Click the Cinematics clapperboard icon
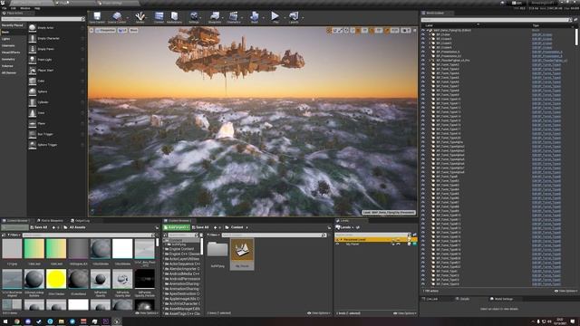The width and height of the screenshot is (580, 326). click(x=234, y=16)
